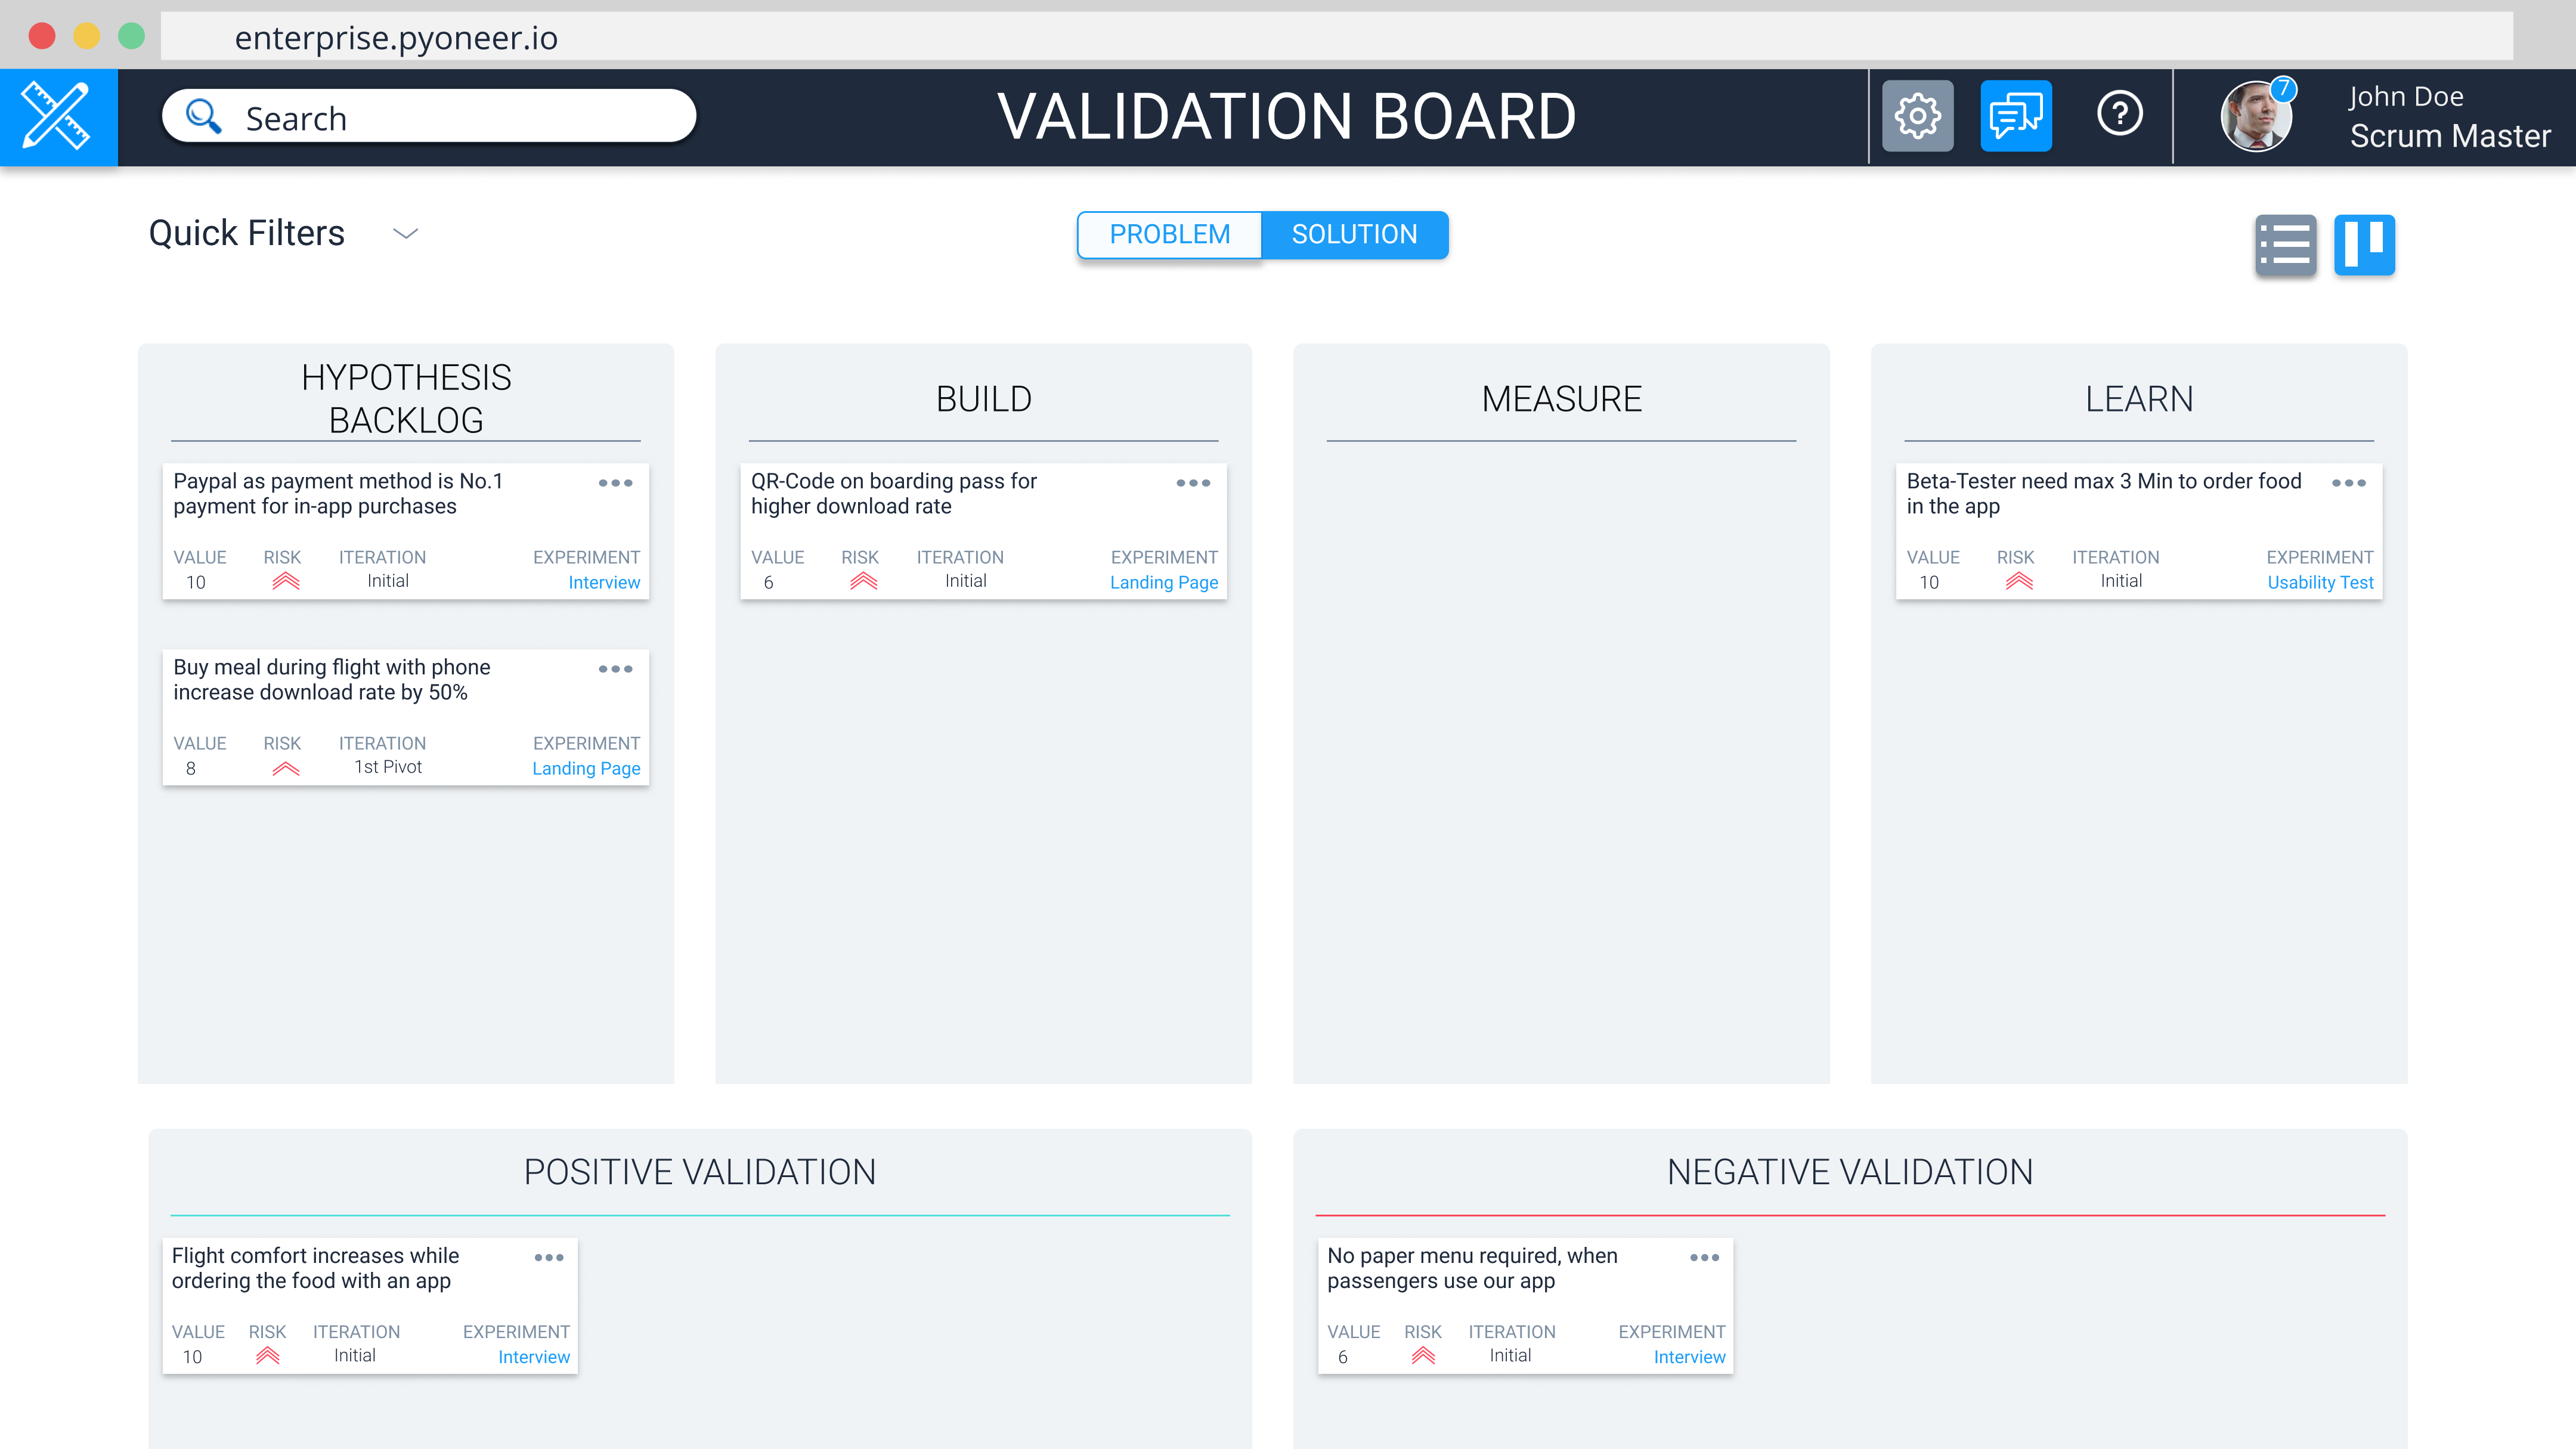Viewport: 2576px width, 1449px height.
Task: Click John Doe's profile avatar
Action: [2255, 118]
